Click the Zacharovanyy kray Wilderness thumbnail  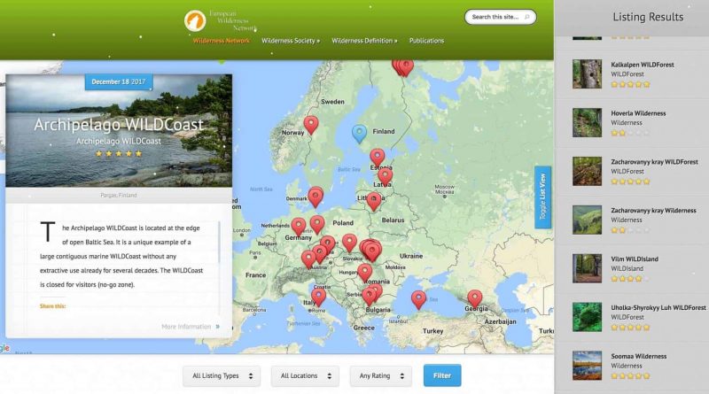587,220
